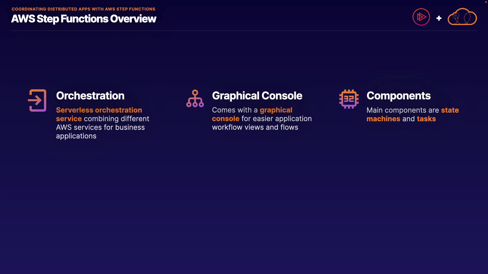Click the 'state' highlighted orange word
Image resolution: width=488 pixels, height=274 pixels.
[x=450, y=110]
